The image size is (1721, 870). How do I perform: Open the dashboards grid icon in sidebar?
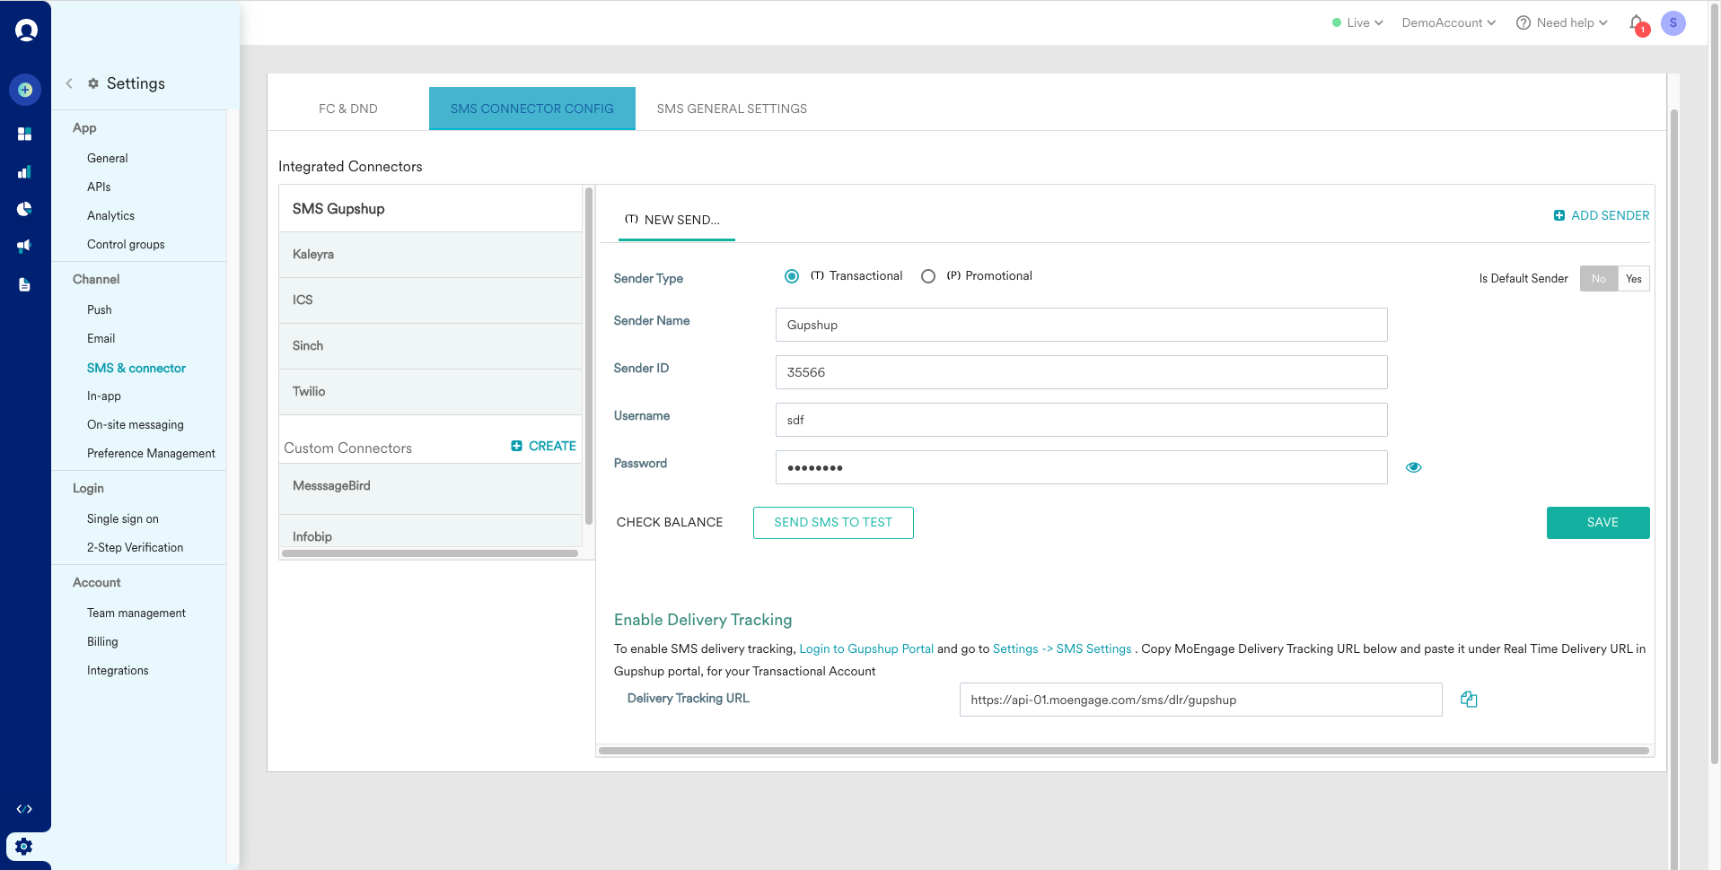point(25,134)
